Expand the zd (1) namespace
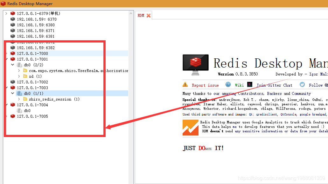 click(x=19, y=76)
